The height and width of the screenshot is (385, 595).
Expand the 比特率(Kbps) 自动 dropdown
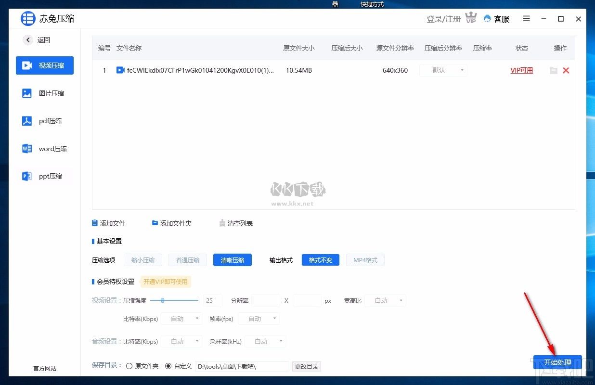point(181,319)
